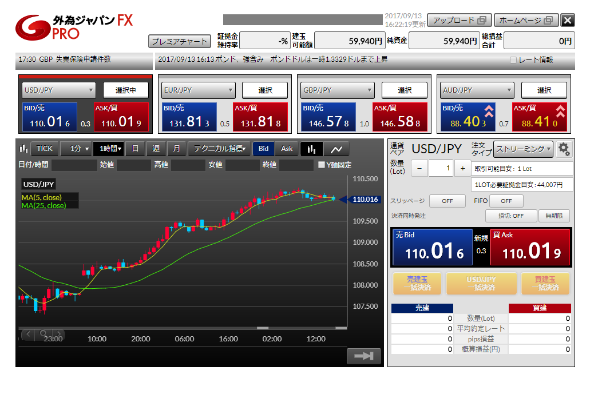Pan chart left with the small left arrow
This screenshot has width=598, height=394.
(x=27, y=334)
